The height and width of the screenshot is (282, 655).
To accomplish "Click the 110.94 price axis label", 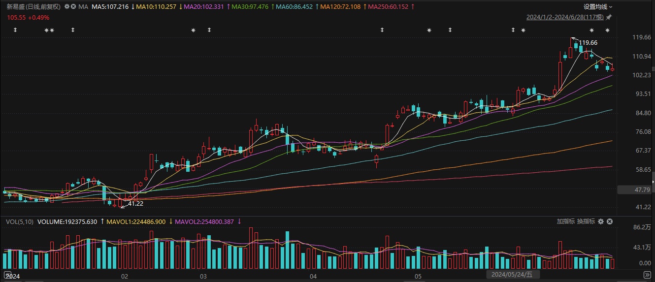I will click(642, 57).
